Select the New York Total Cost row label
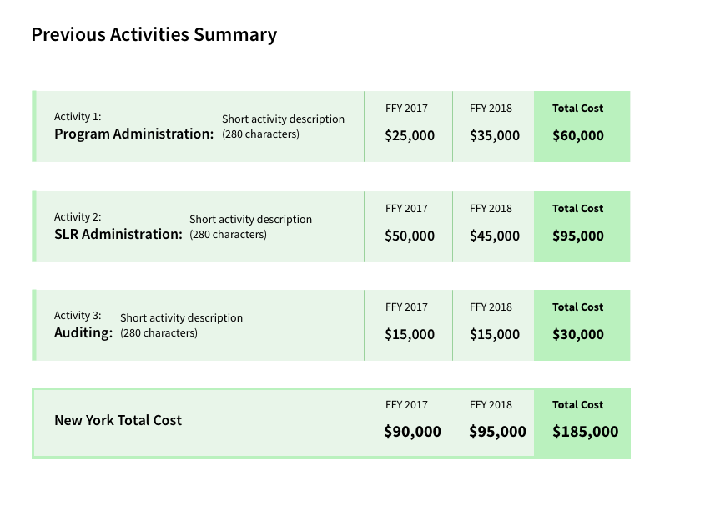710x512 pixels. [118, 421]
